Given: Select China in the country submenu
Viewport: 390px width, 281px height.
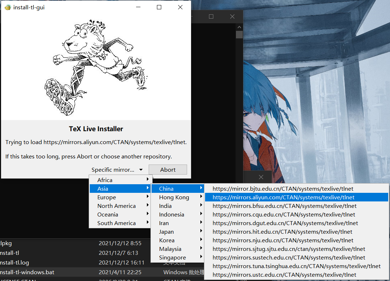Looking at the screenshot, I should point(178,189).
